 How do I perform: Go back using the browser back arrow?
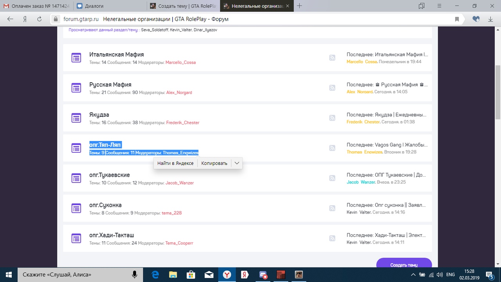coord(10,19)
